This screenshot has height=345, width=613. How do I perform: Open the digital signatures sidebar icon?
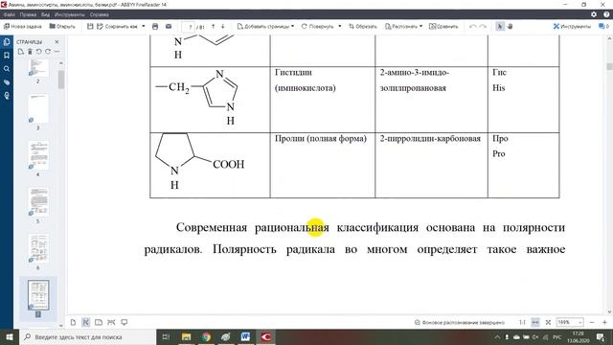[7, 96]
